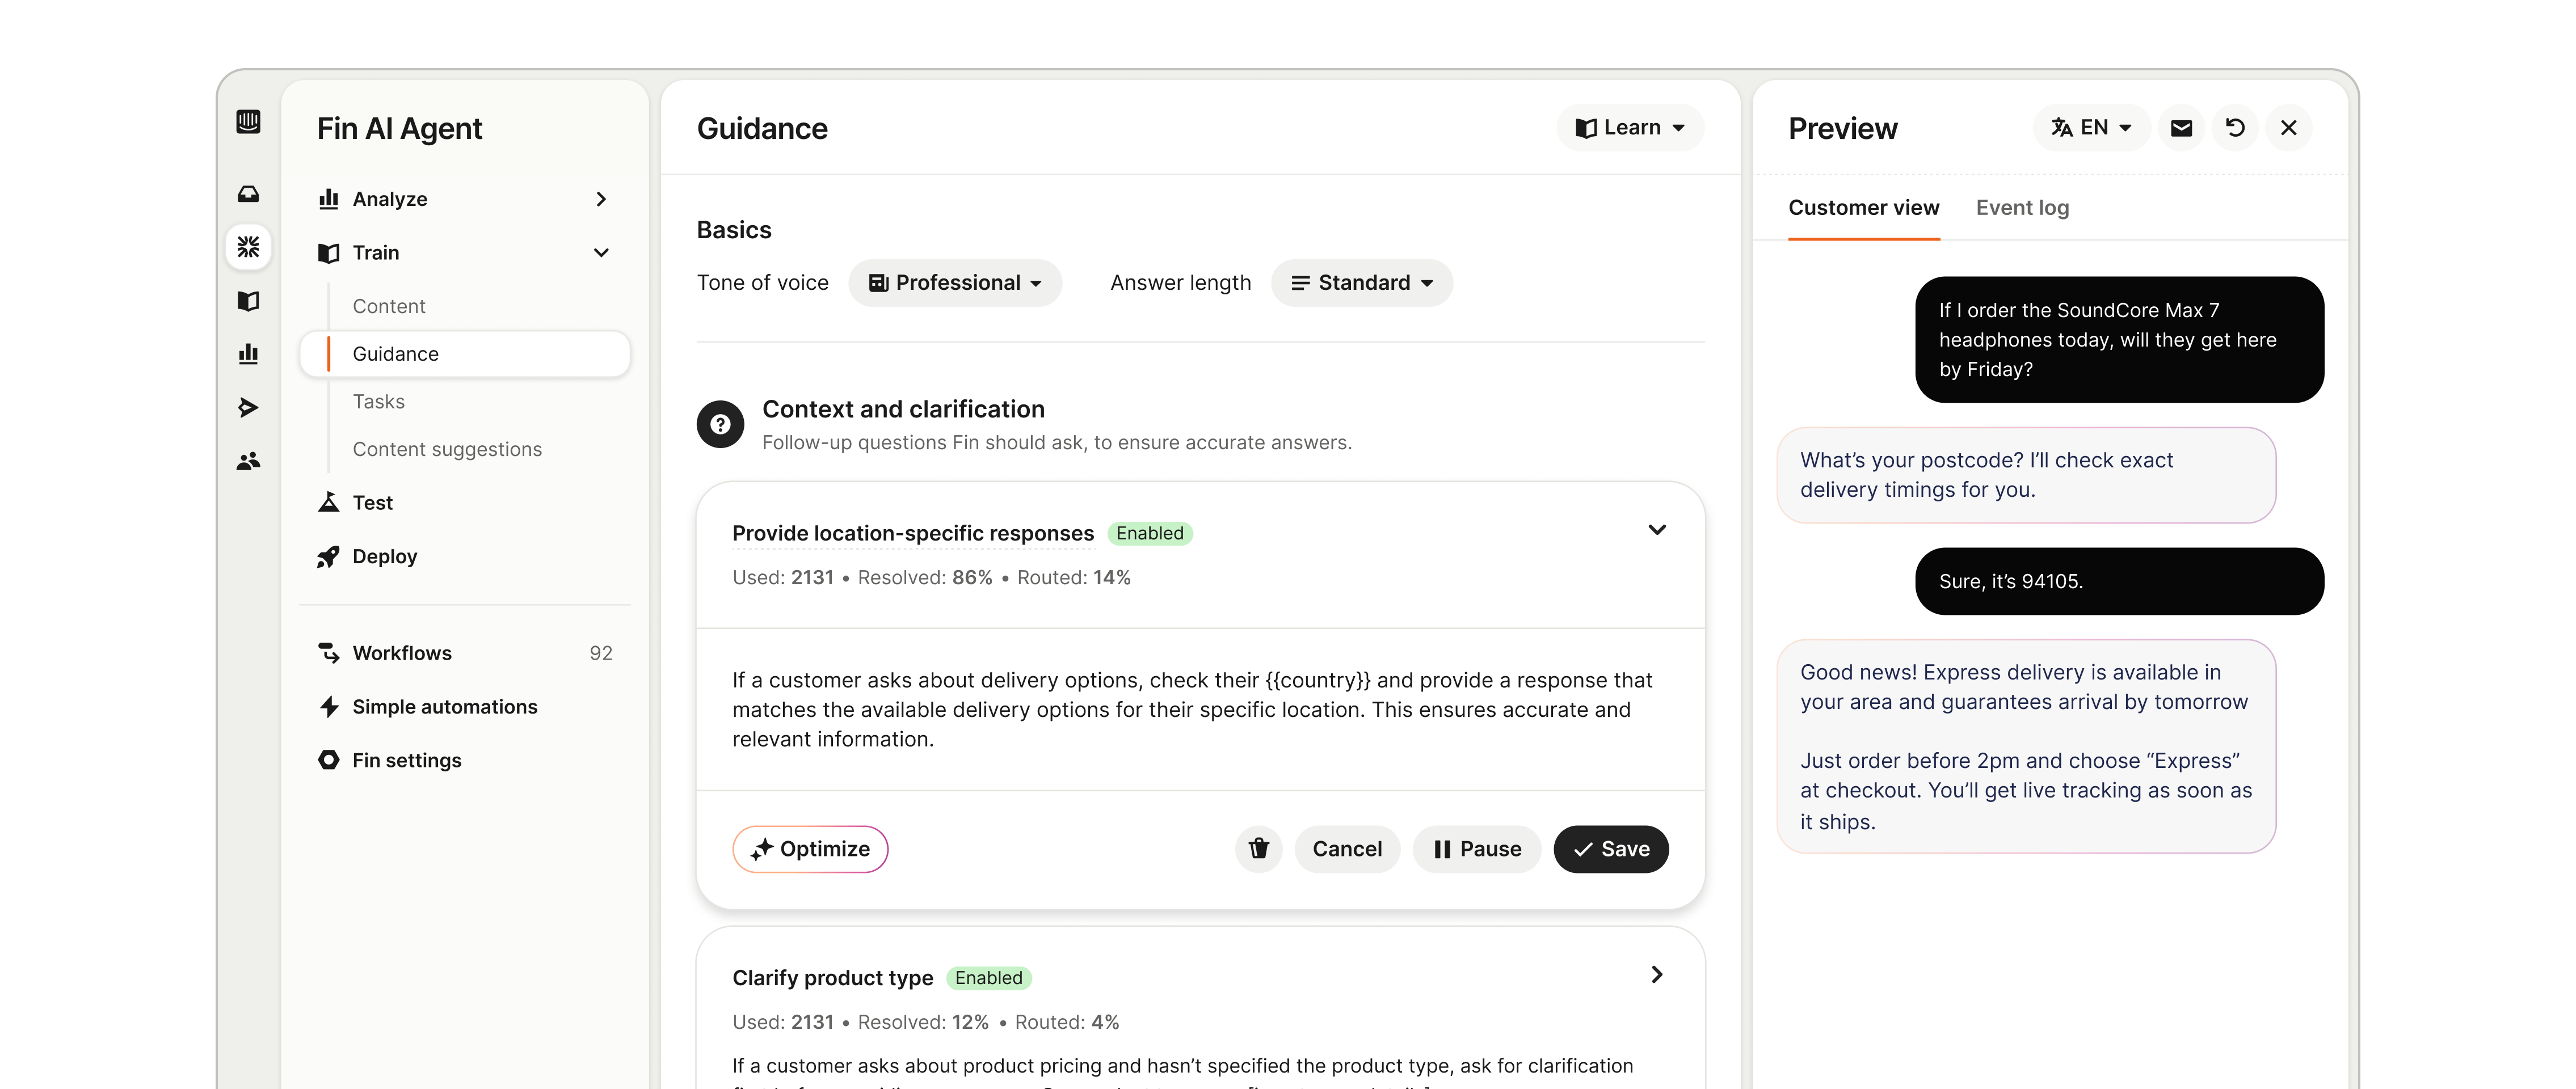The image size is (2576, 1089).
Task: Switch to the Event log tab
Action: 2022,208
